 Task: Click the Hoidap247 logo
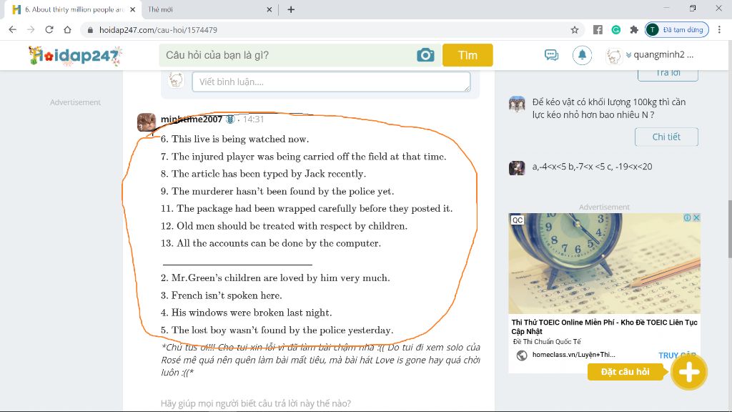pyautogui.click(x=74, y=56)
